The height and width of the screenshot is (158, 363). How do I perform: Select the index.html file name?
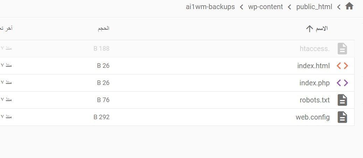point(313,66)
